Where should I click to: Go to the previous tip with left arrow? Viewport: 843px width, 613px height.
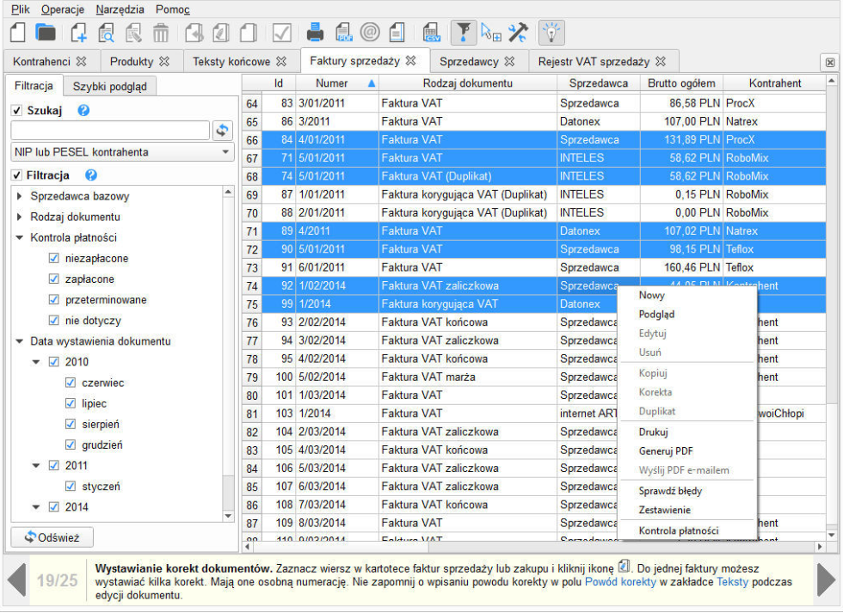[16, 580]
